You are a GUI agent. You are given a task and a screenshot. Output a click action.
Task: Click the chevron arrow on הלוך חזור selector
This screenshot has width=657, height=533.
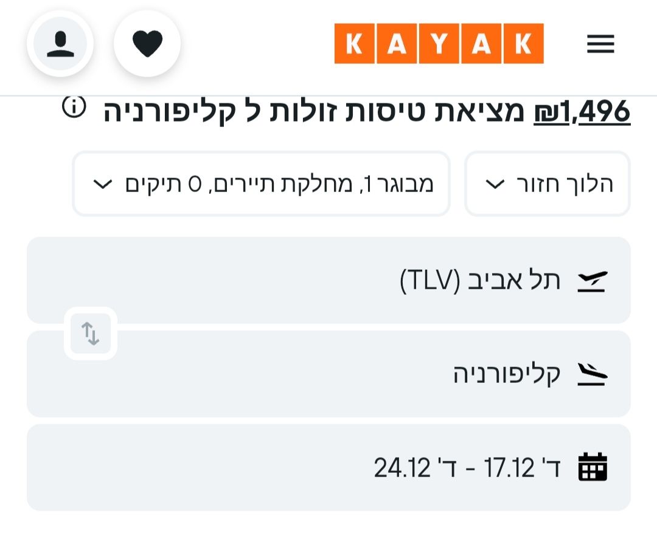497,184
